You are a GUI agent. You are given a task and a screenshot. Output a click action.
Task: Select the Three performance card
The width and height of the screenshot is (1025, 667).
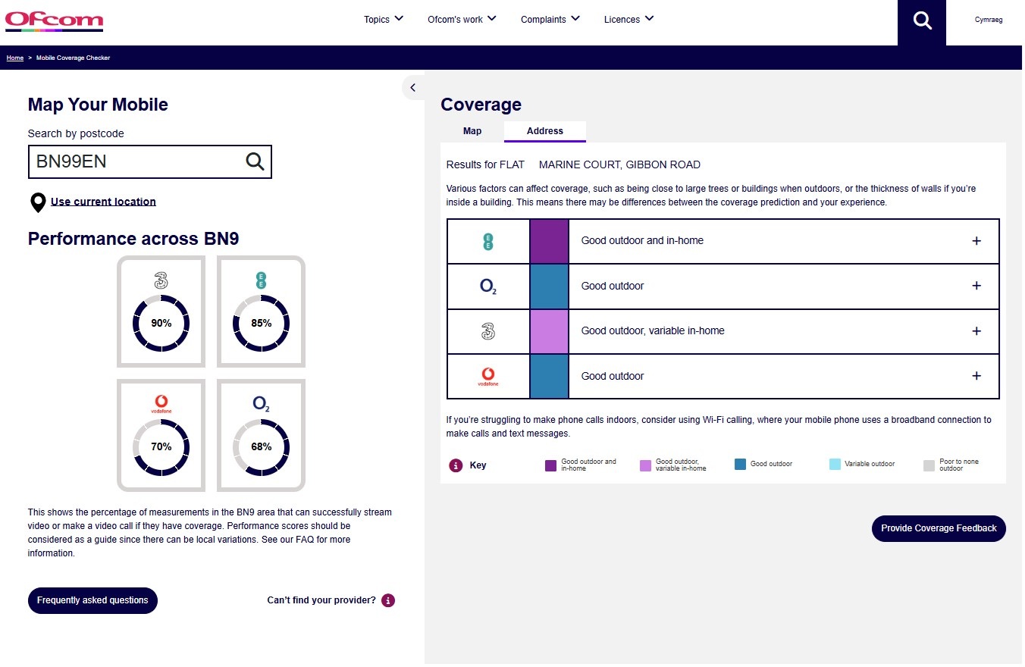(161, 312)
